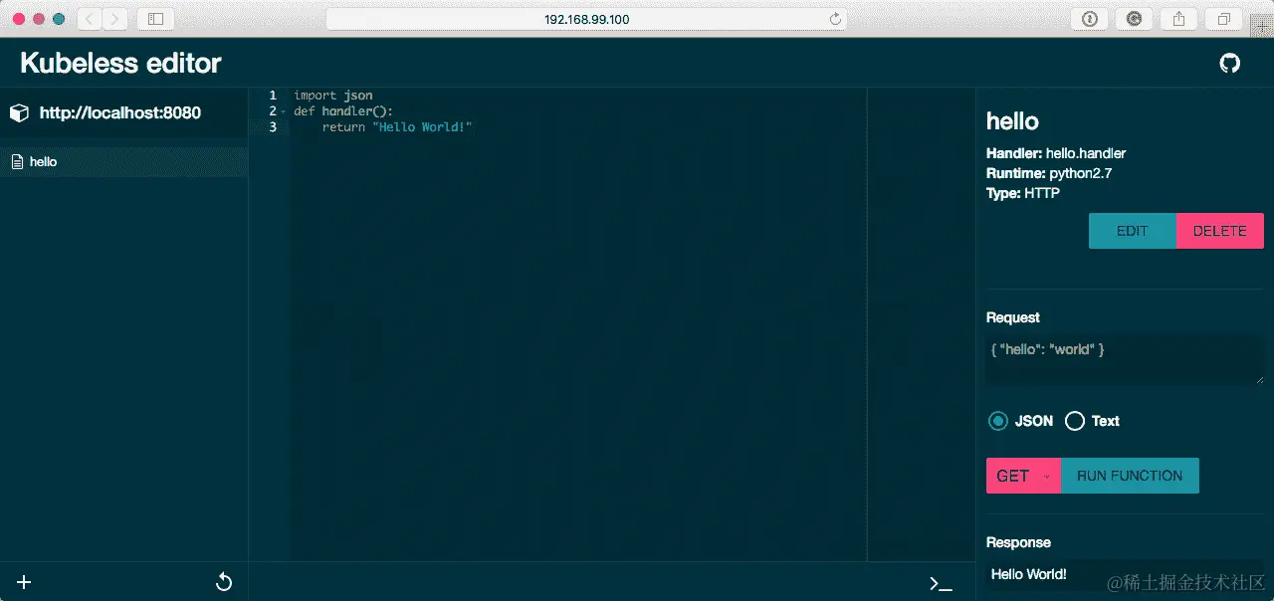Click the Response section label
Viewport: 1274px width, 601px height.
point(1018,542)
